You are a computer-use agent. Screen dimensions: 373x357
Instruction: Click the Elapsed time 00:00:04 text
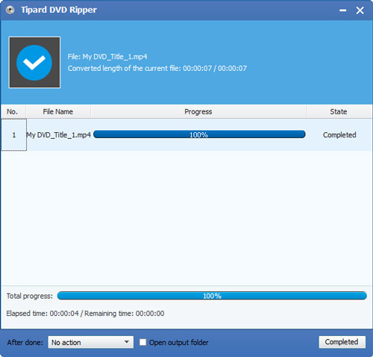(x=43, y=313)
